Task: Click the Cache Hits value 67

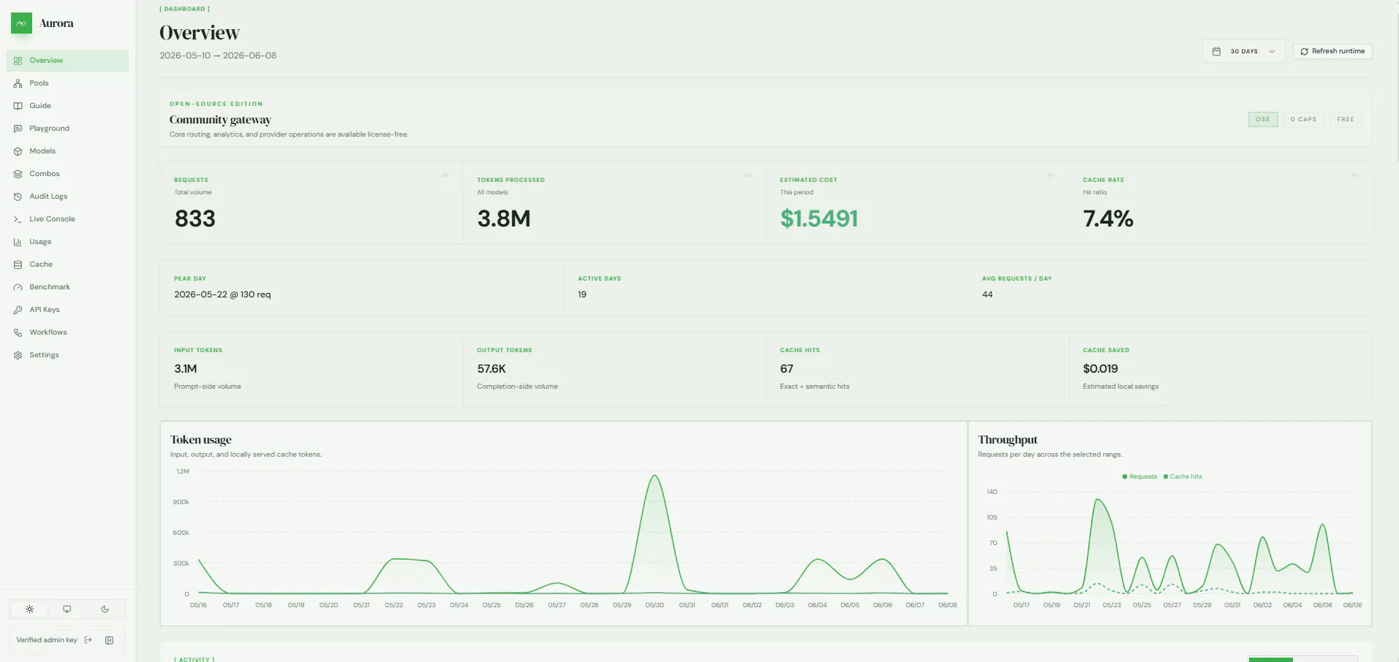Action: (787, 369)
